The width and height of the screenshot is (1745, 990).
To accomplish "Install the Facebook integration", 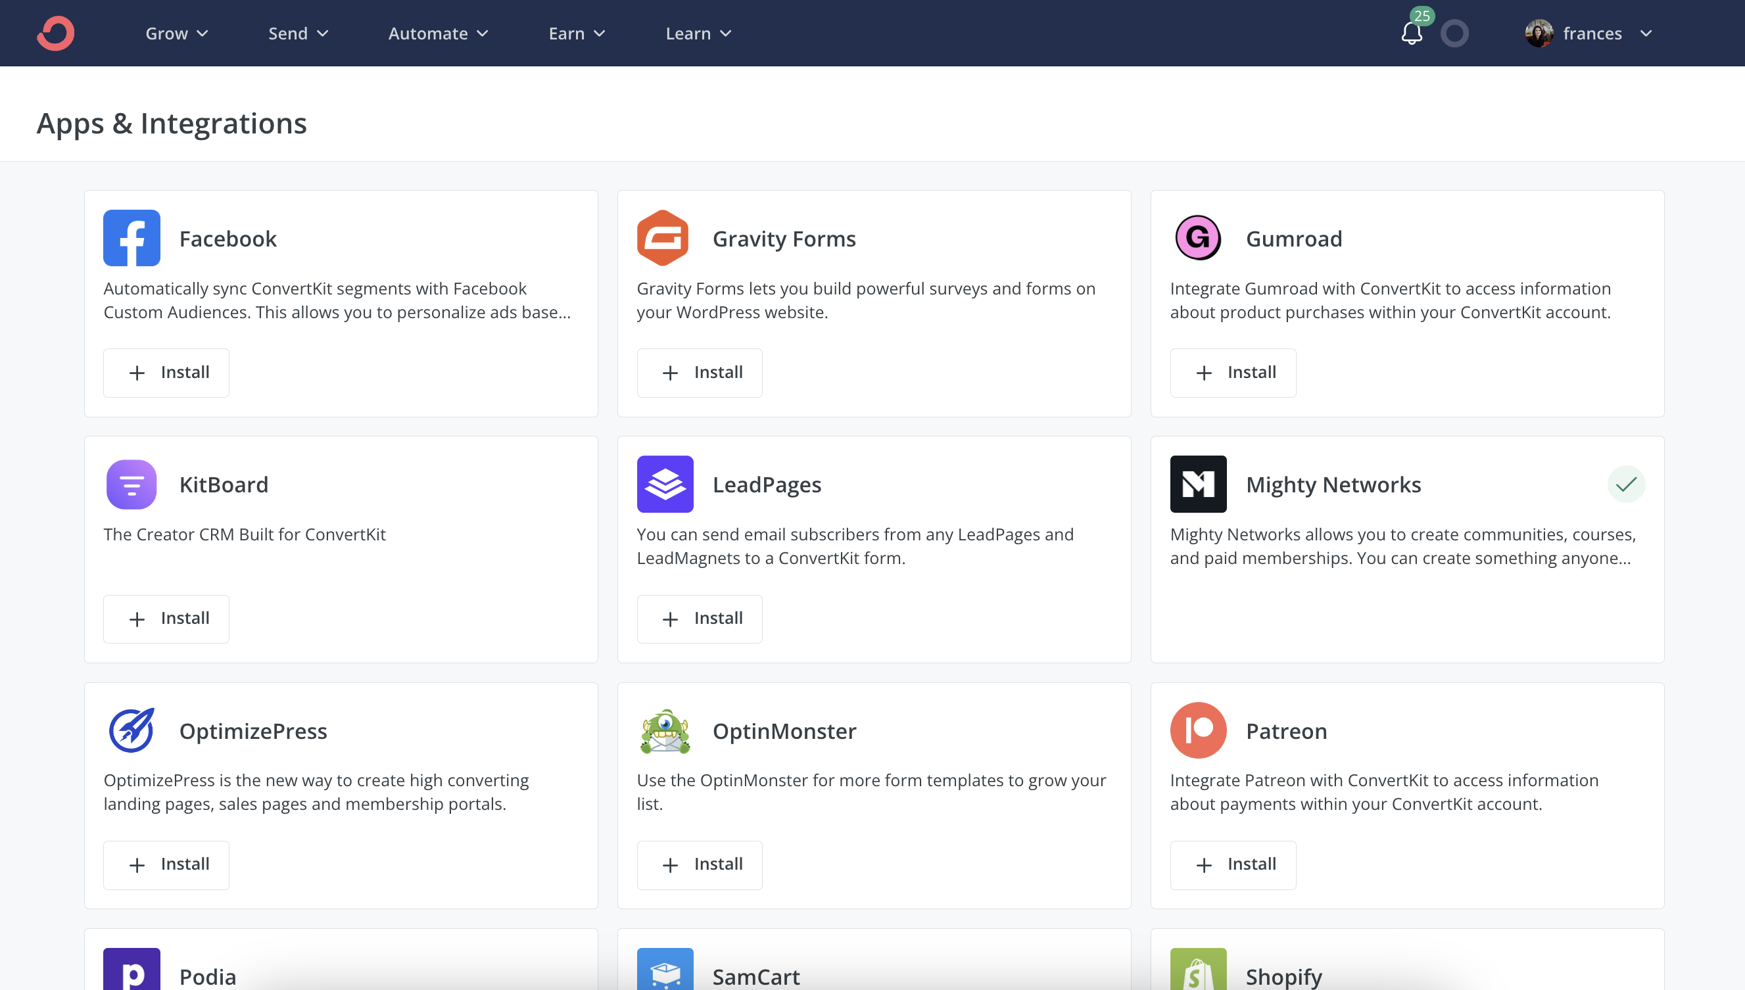I will pyautogui.click(x=166, y=373).
